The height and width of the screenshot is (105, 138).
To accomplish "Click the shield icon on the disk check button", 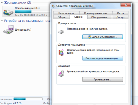I will pyautogui.click(x=89, y=37).
